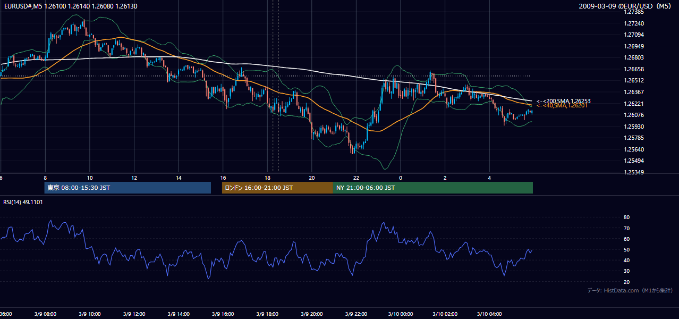Viewport: 679px width, 319px height.
Task: Click RSI scale value 30
Action: coord(627,271)
